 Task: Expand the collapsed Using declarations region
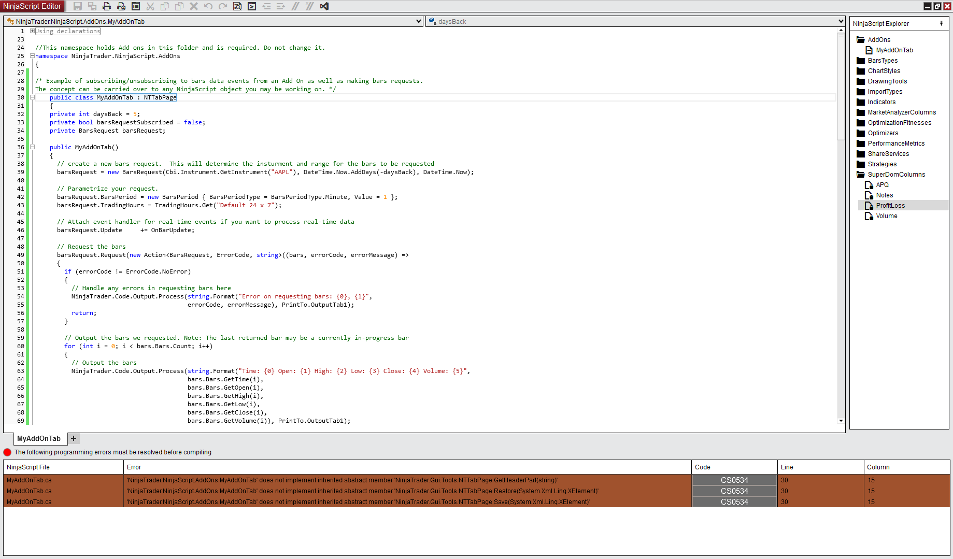[x=32, y=31]
